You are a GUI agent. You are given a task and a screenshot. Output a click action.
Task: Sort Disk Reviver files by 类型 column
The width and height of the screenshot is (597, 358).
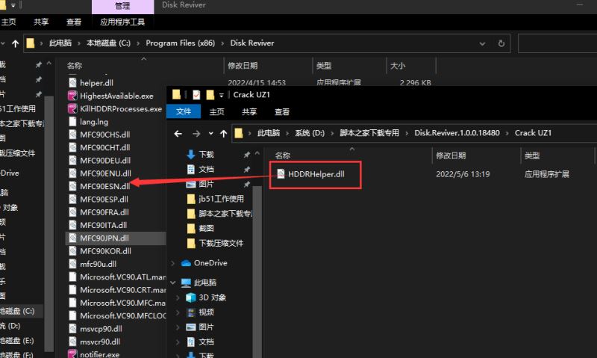324,66
